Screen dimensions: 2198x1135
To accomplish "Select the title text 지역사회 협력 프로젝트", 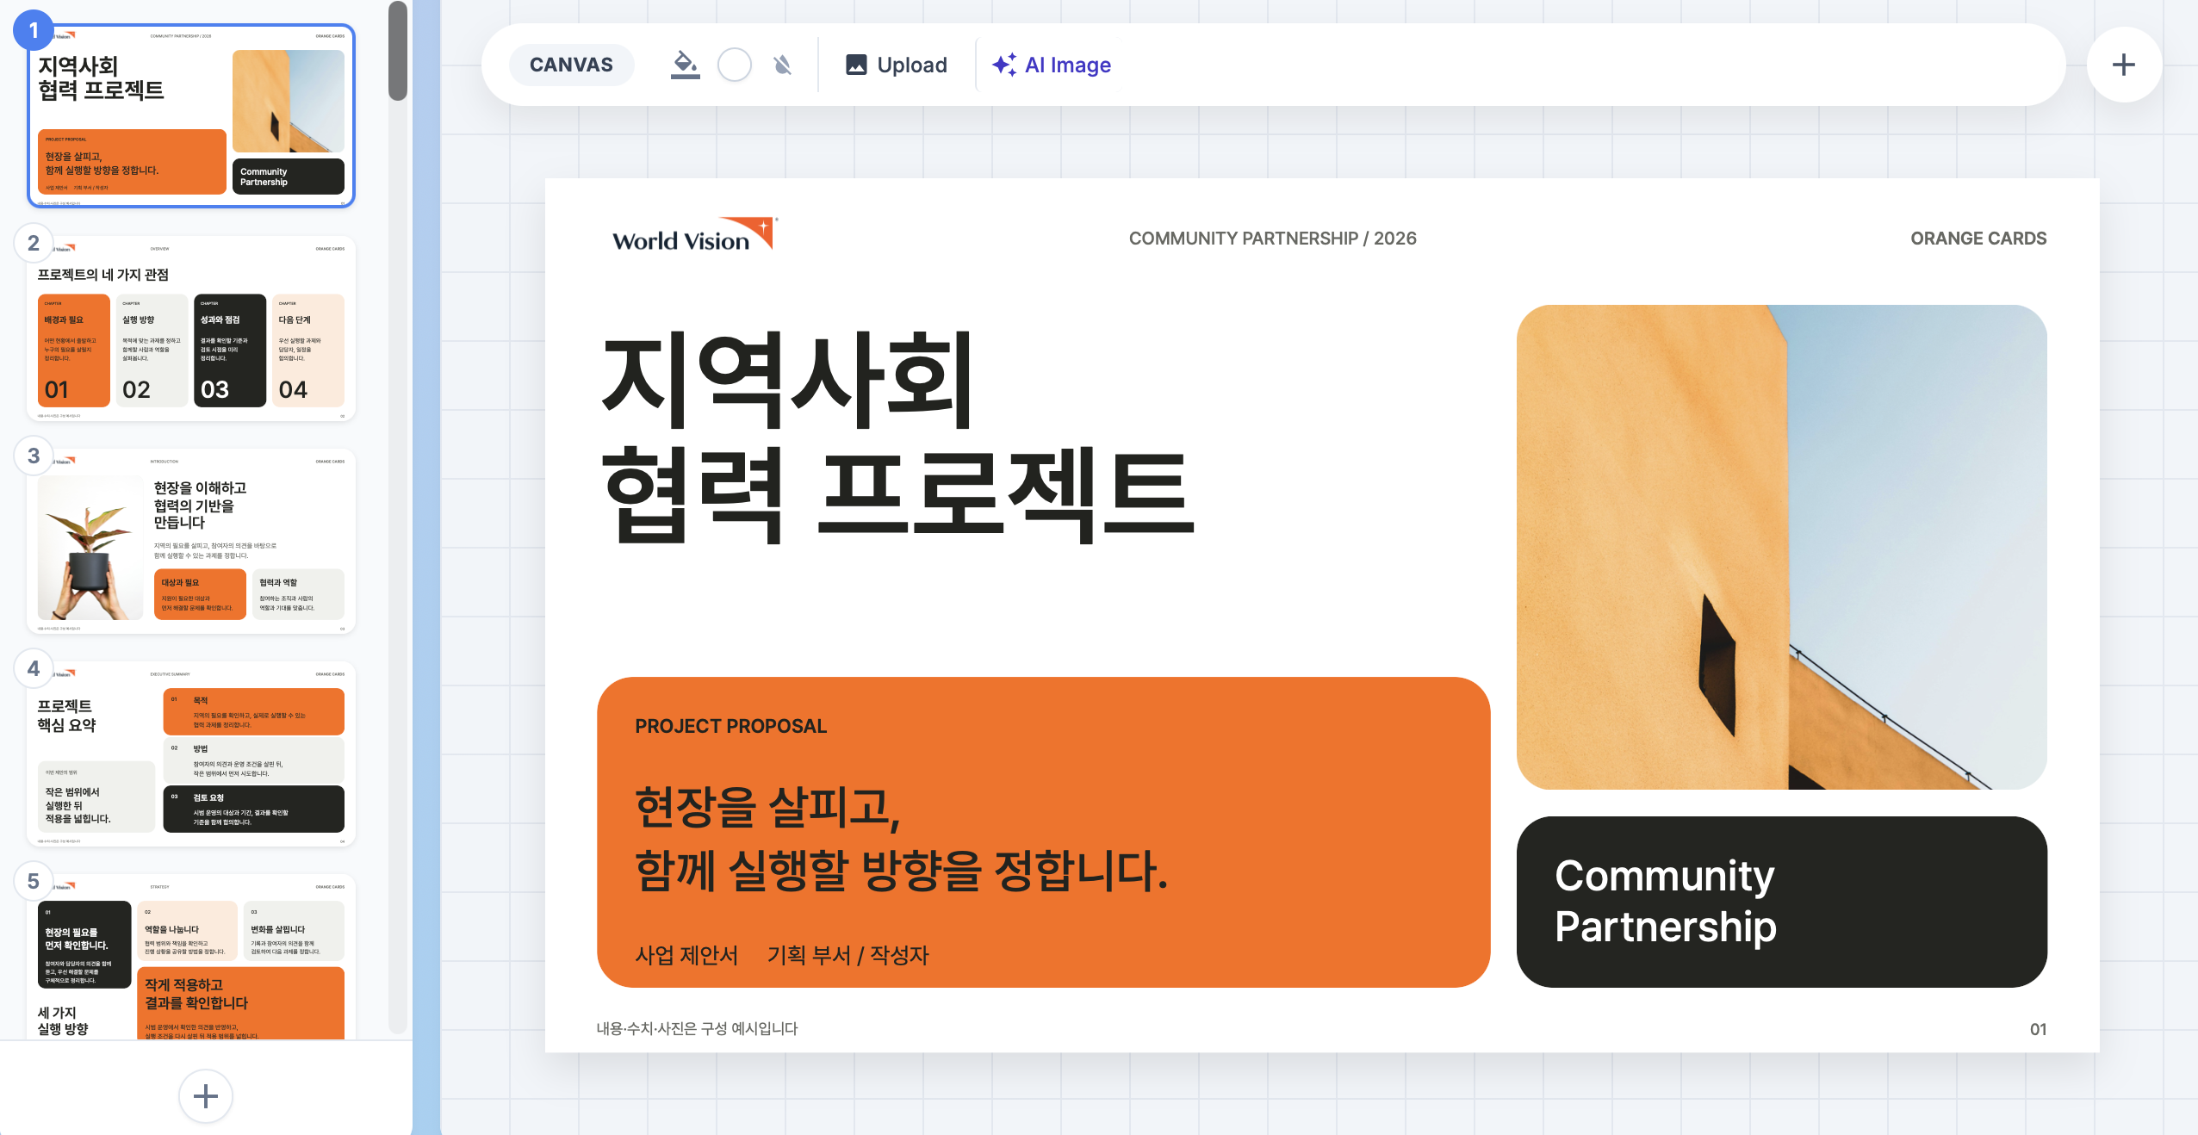I will [x=897, y=437].
